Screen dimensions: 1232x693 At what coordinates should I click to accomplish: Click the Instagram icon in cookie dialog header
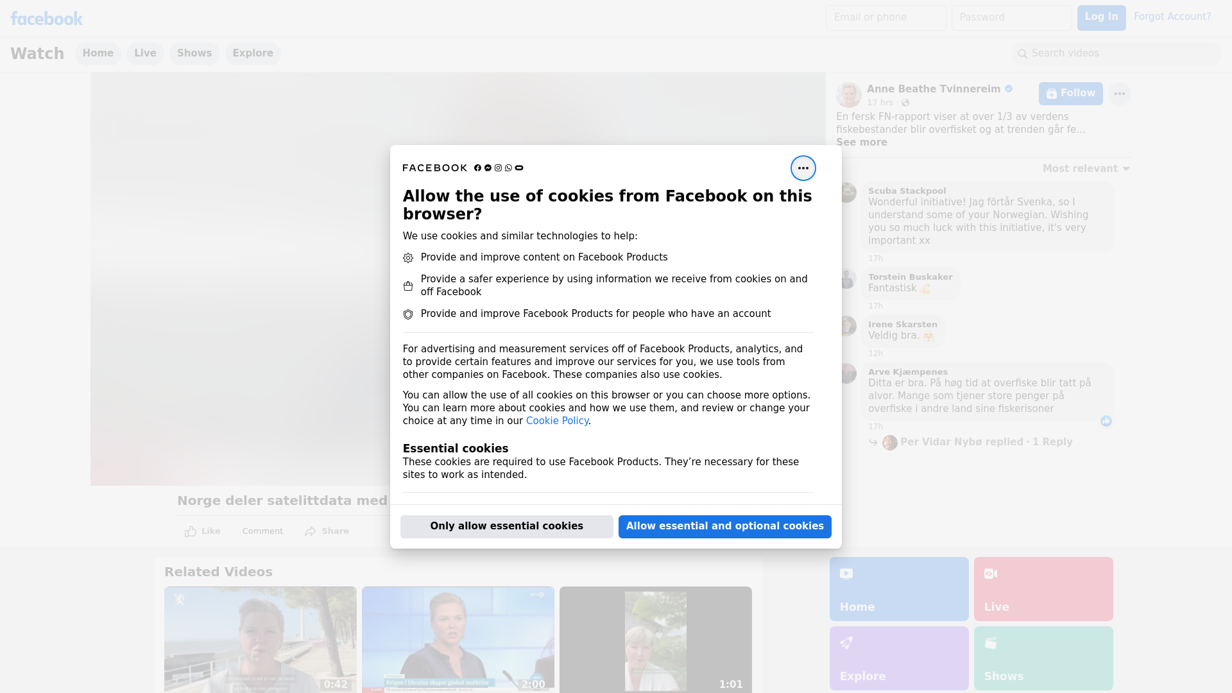pyautogui.click(x=498, y=168)
